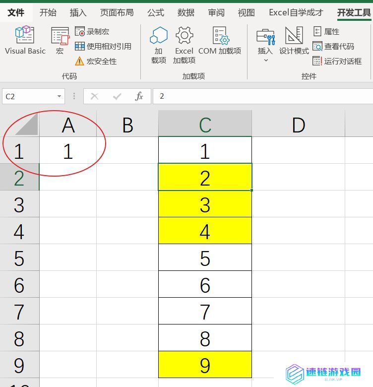Open COM 加载项 dialog
Screen dimensions: 373x387
click(x=220, y=41)
